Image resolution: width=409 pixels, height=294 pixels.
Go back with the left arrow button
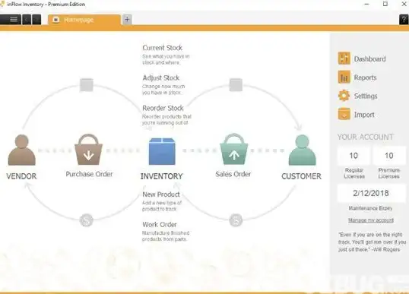point(27,20)
